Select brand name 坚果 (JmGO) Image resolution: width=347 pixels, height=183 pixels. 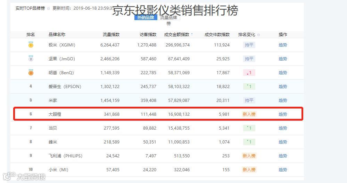[62, 59]
